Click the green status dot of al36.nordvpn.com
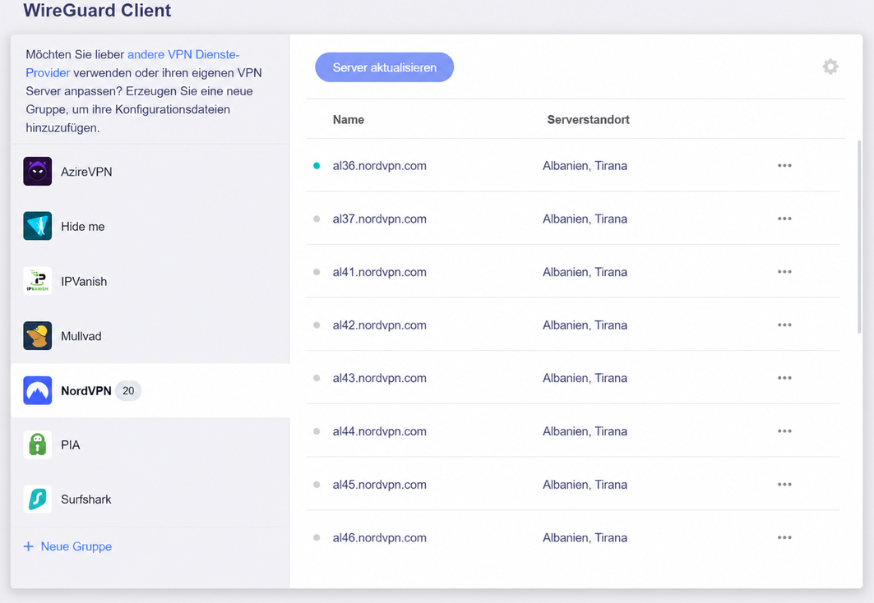874x603 pixels. point(317,165)
